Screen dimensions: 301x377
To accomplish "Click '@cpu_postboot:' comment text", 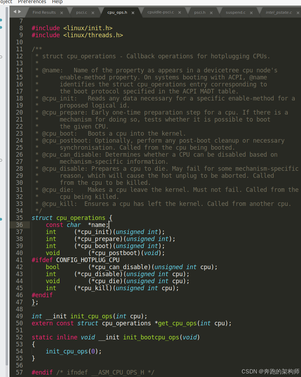I will pyautogui.click(x=67, y=141).
